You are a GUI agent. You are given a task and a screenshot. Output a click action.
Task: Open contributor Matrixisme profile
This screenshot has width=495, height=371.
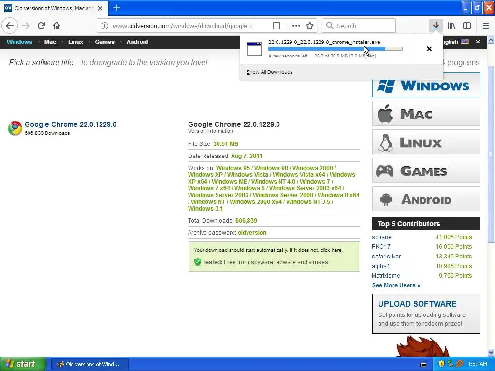pyautogui.click(x=386, y=276)
